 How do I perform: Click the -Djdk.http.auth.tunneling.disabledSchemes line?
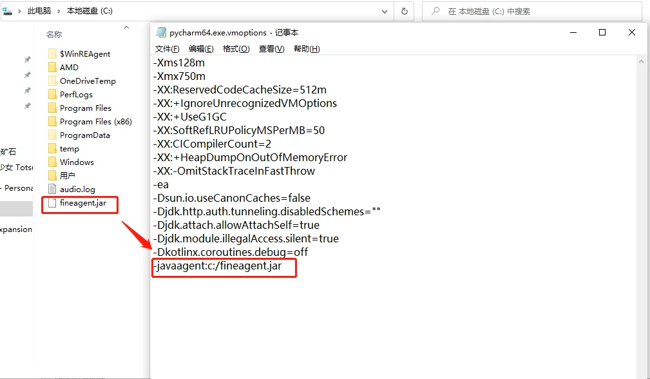click(267, 211)
